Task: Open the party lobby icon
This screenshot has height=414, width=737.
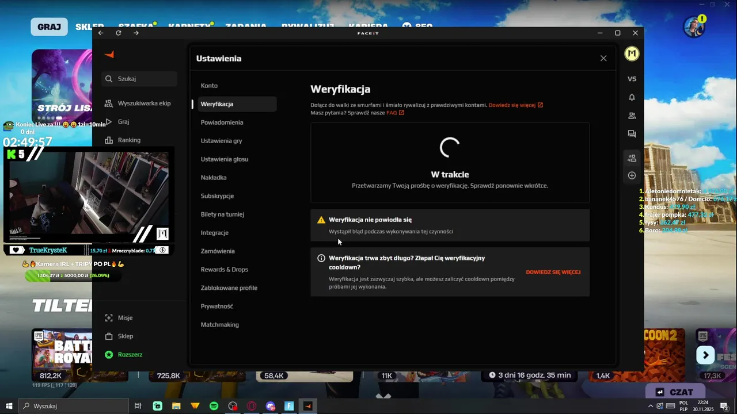Action: click(x=632, y=158)
